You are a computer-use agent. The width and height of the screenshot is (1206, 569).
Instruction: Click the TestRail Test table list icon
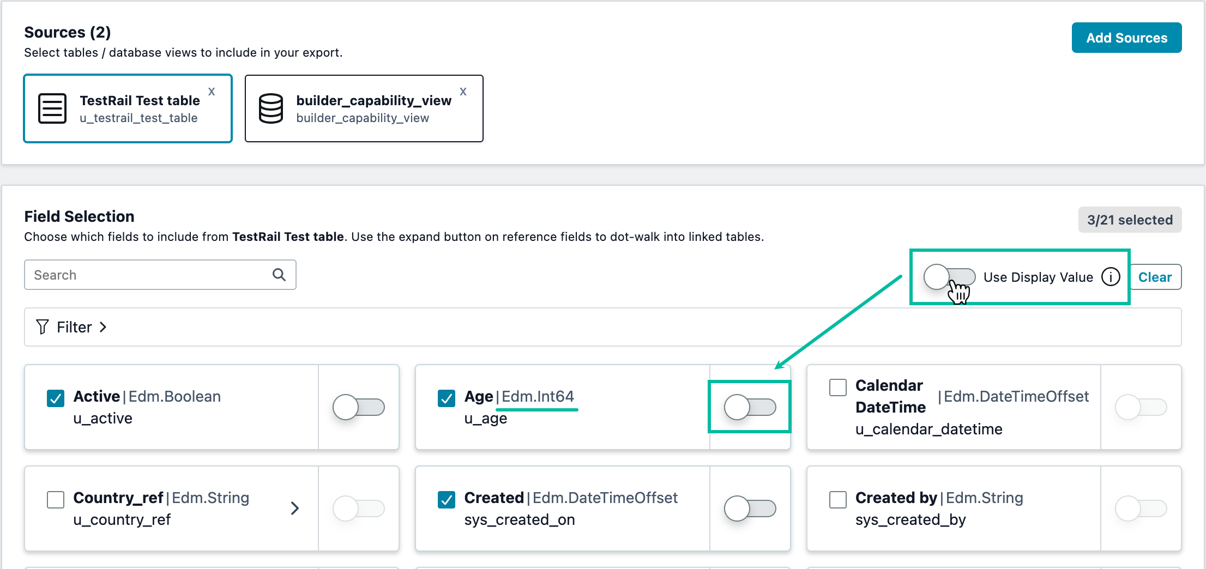(52, 108)
